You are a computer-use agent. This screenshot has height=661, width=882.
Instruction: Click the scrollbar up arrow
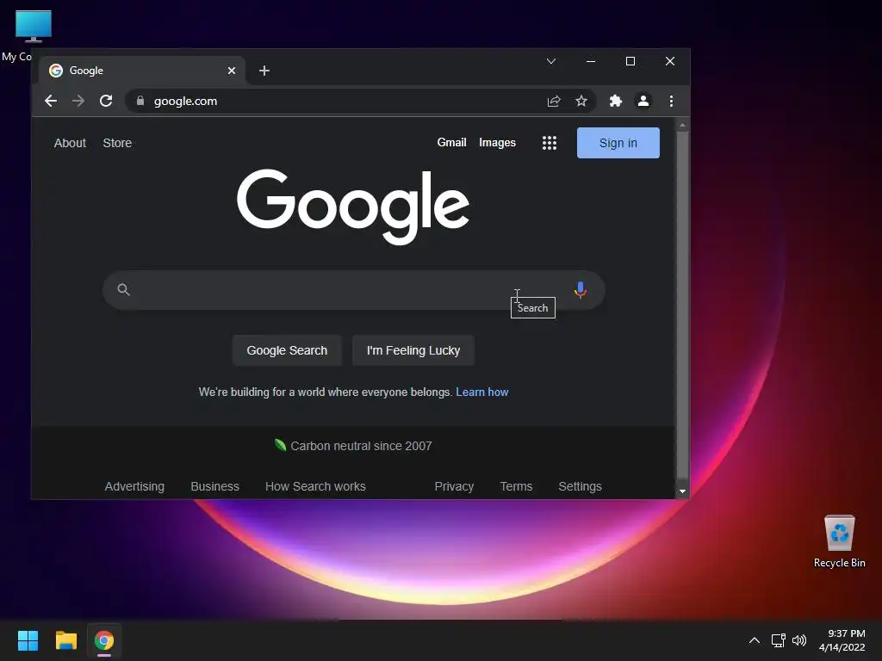click(682, 125)
